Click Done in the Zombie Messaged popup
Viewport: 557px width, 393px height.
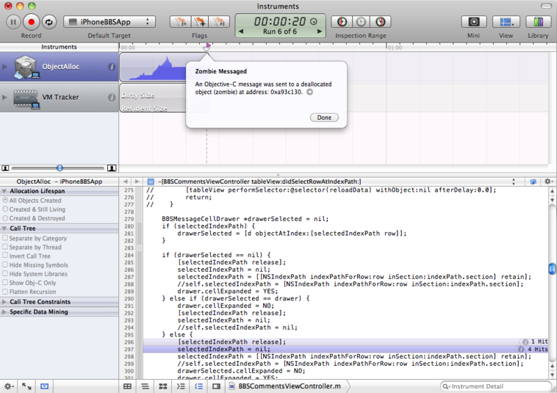click(324, 117)
